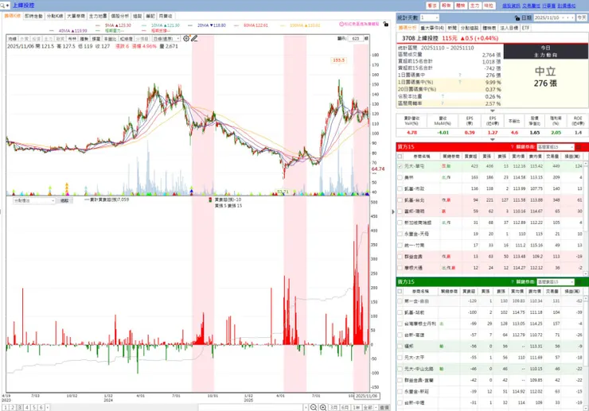Open the search dropdown arrow at top left
The width and height of the screenshot is (589, 411).
7,6
